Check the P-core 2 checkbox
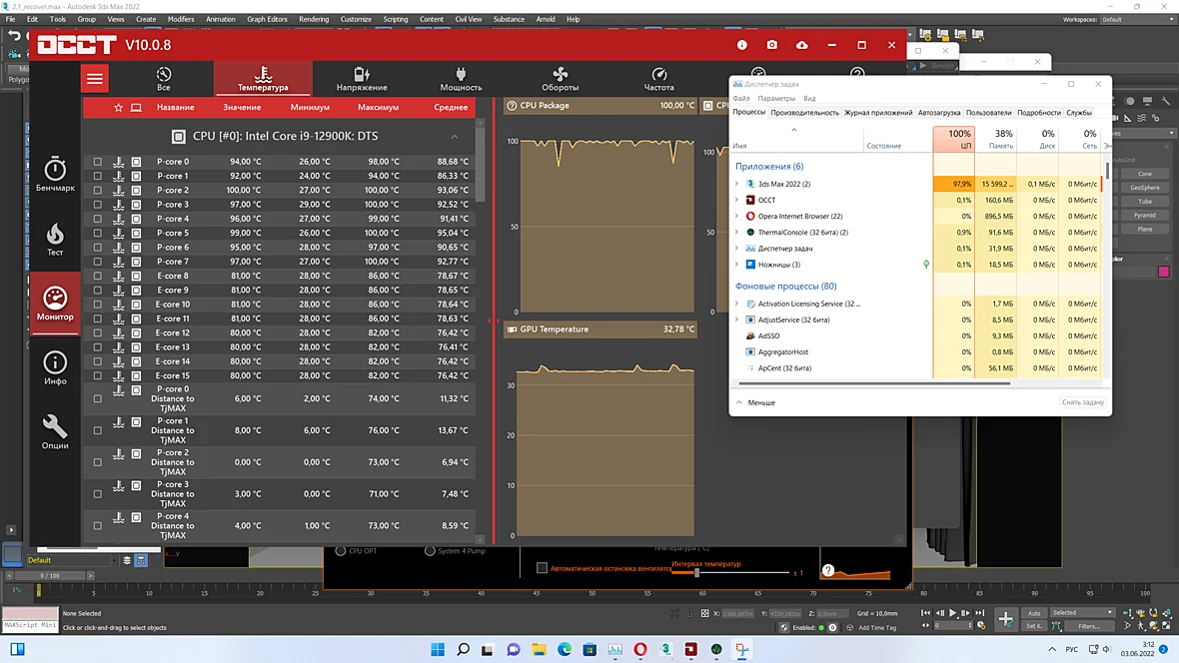The width and height of the screenshot is (1179, 663). pos(98,190)
